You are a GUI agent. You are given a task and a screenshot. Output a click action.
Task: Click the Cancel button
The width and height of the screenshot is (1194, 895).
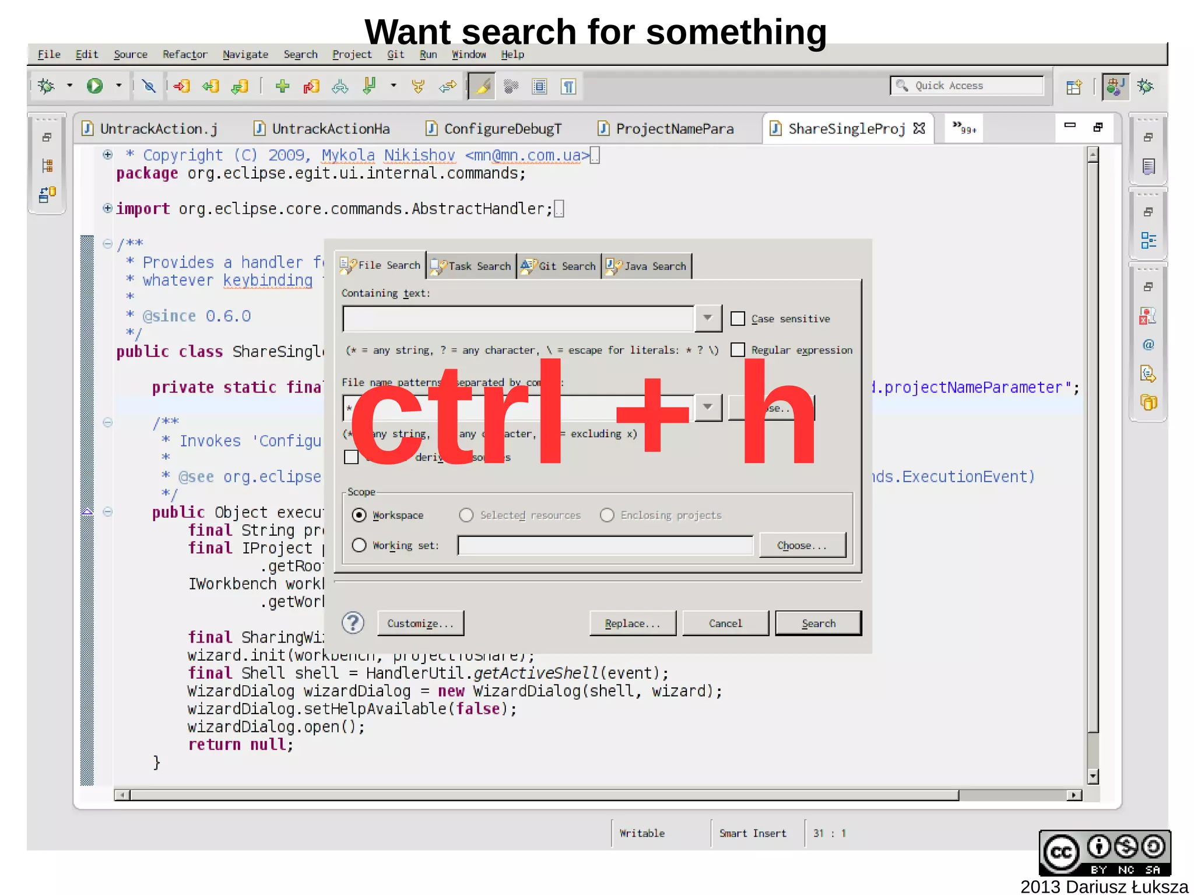725,623
